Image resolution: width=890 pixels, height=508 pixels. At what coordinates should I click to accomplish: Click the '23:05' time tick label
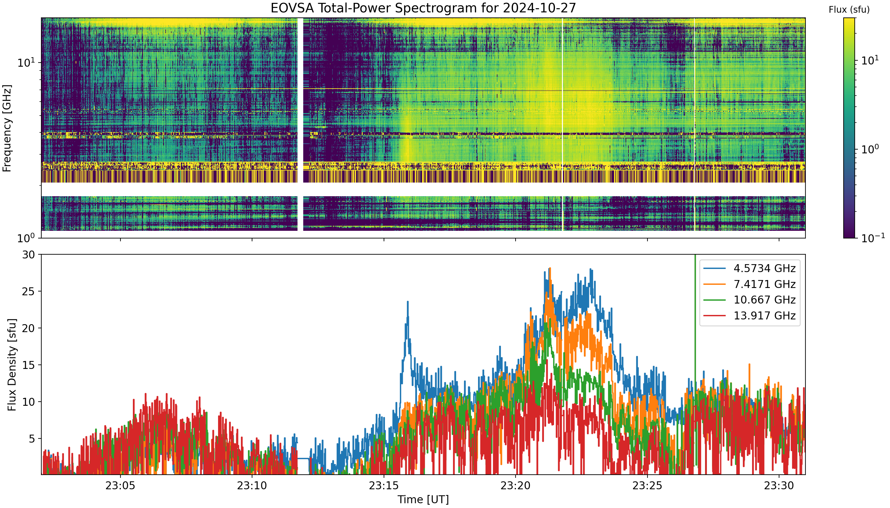120,486
